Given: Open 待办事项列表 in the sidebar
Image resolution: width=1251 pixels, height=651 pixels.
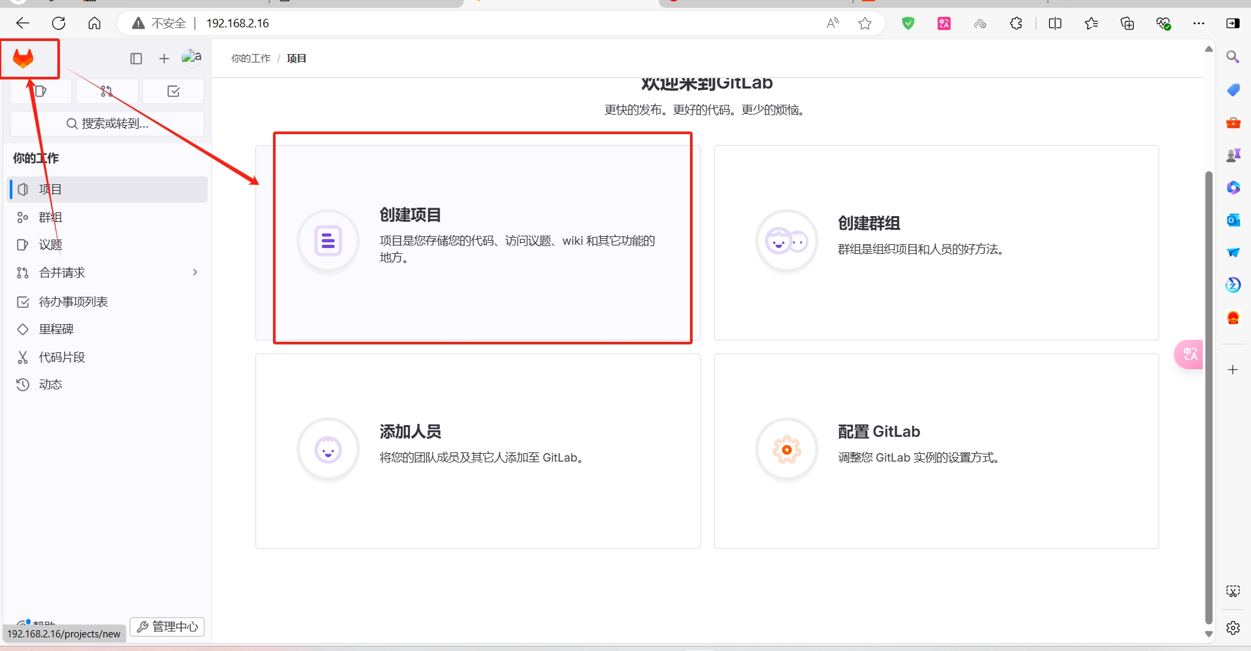Looking at the screenshot, I should click(x=108, y=302).
